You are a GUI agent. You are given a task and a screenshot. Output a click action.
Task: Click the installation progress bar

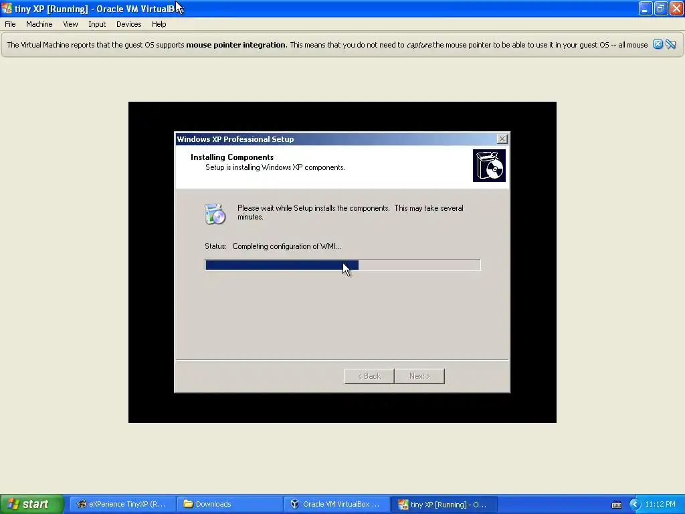(342, 265)
